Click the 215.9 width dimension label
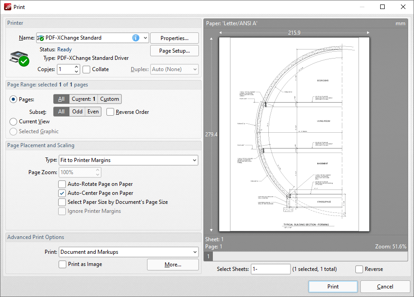The width and height of the screenshot is (414, 297). click(294, 33)
